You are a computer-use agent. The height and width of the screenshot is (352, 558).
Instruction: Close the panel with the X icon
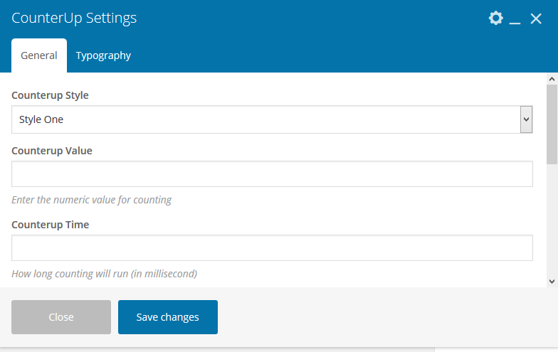click(x=536, y=18)
